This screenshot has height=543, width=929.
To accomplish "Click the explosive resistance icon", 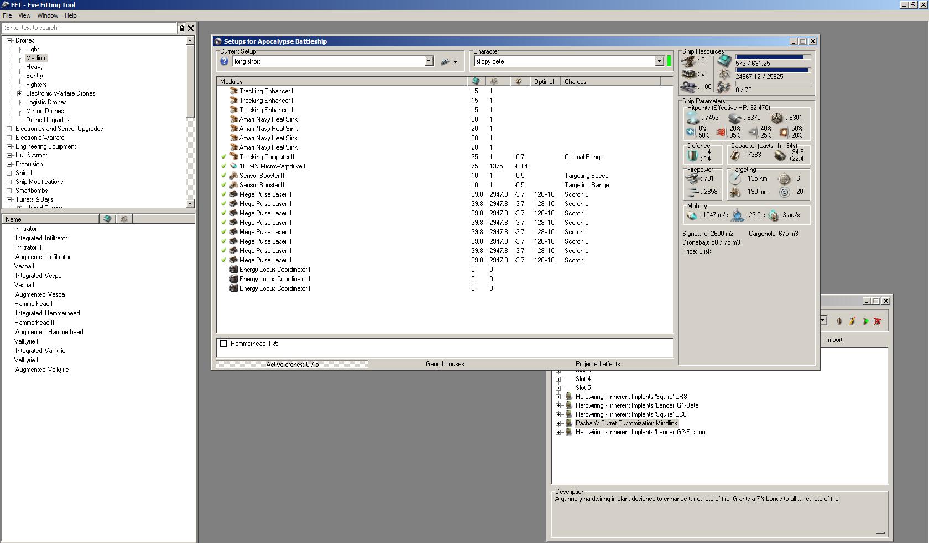I will pyautogui.click(x=784, y=132).
